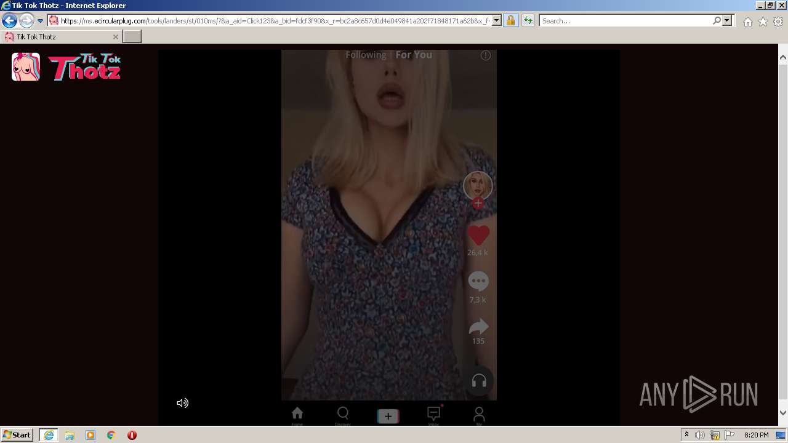The width and height of the screenshot is (788, 443).
Task: Click the 8:20 PM clock
Action: 757,435
